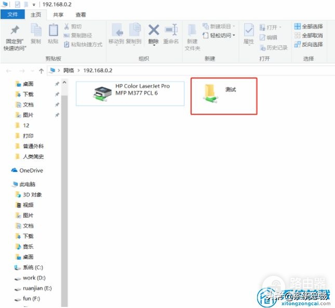Image resolution: width=335 pixels, height=308 pixels.
Task: Click the navigation pane scrollbar track
Action: tap(64, 201)
